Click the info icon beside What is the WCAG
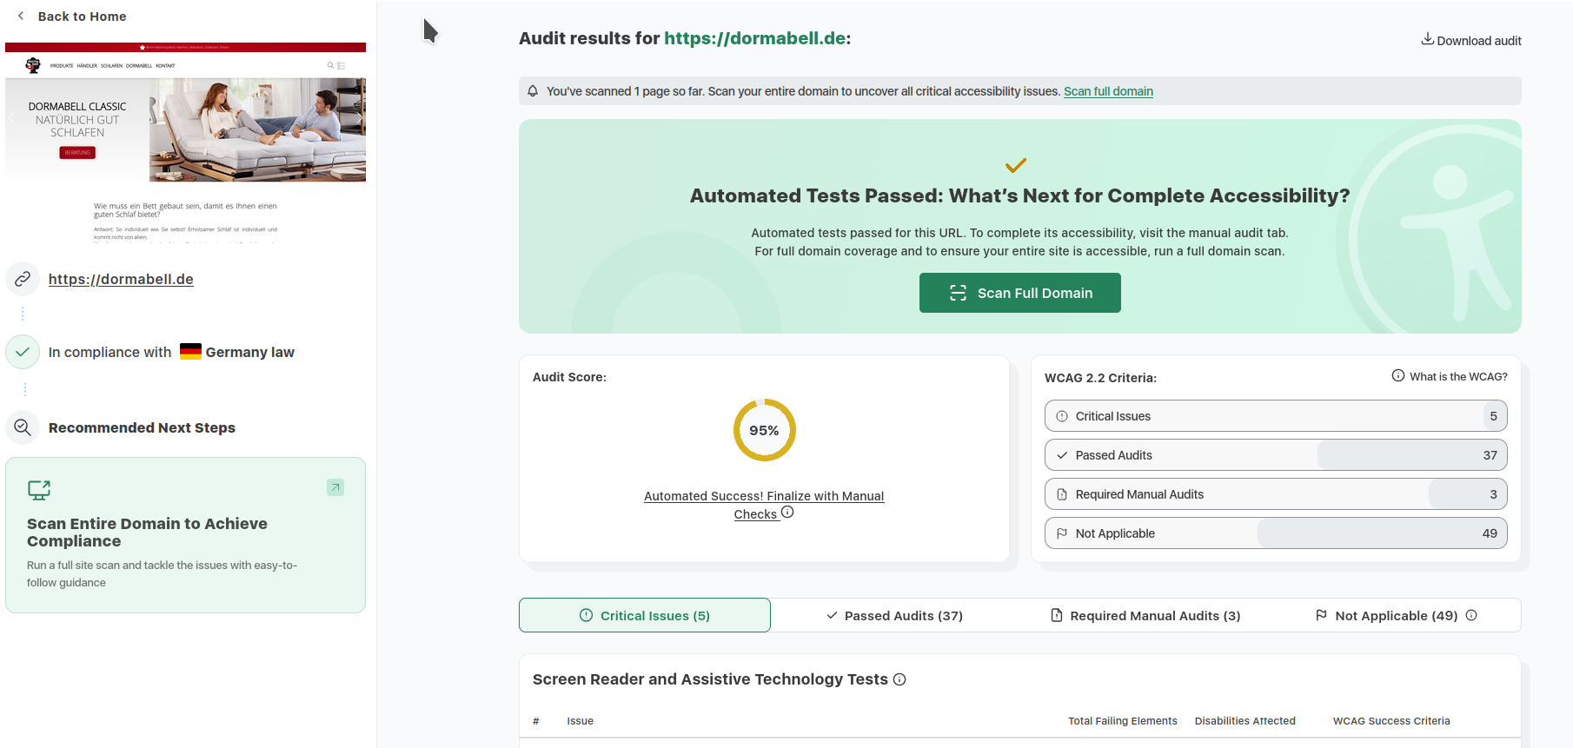The width and height of the screenshot is (1573, 748). tap(1397, 376)
